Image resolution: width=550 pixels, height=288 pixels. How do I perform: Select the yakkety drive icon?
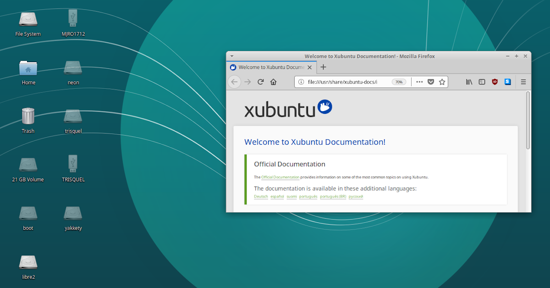(x=73, y=213)
